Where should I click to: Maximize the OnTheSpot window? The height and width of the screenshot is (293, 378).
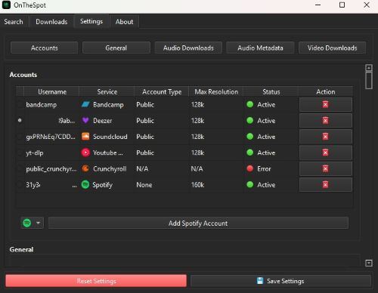(342, 5)
